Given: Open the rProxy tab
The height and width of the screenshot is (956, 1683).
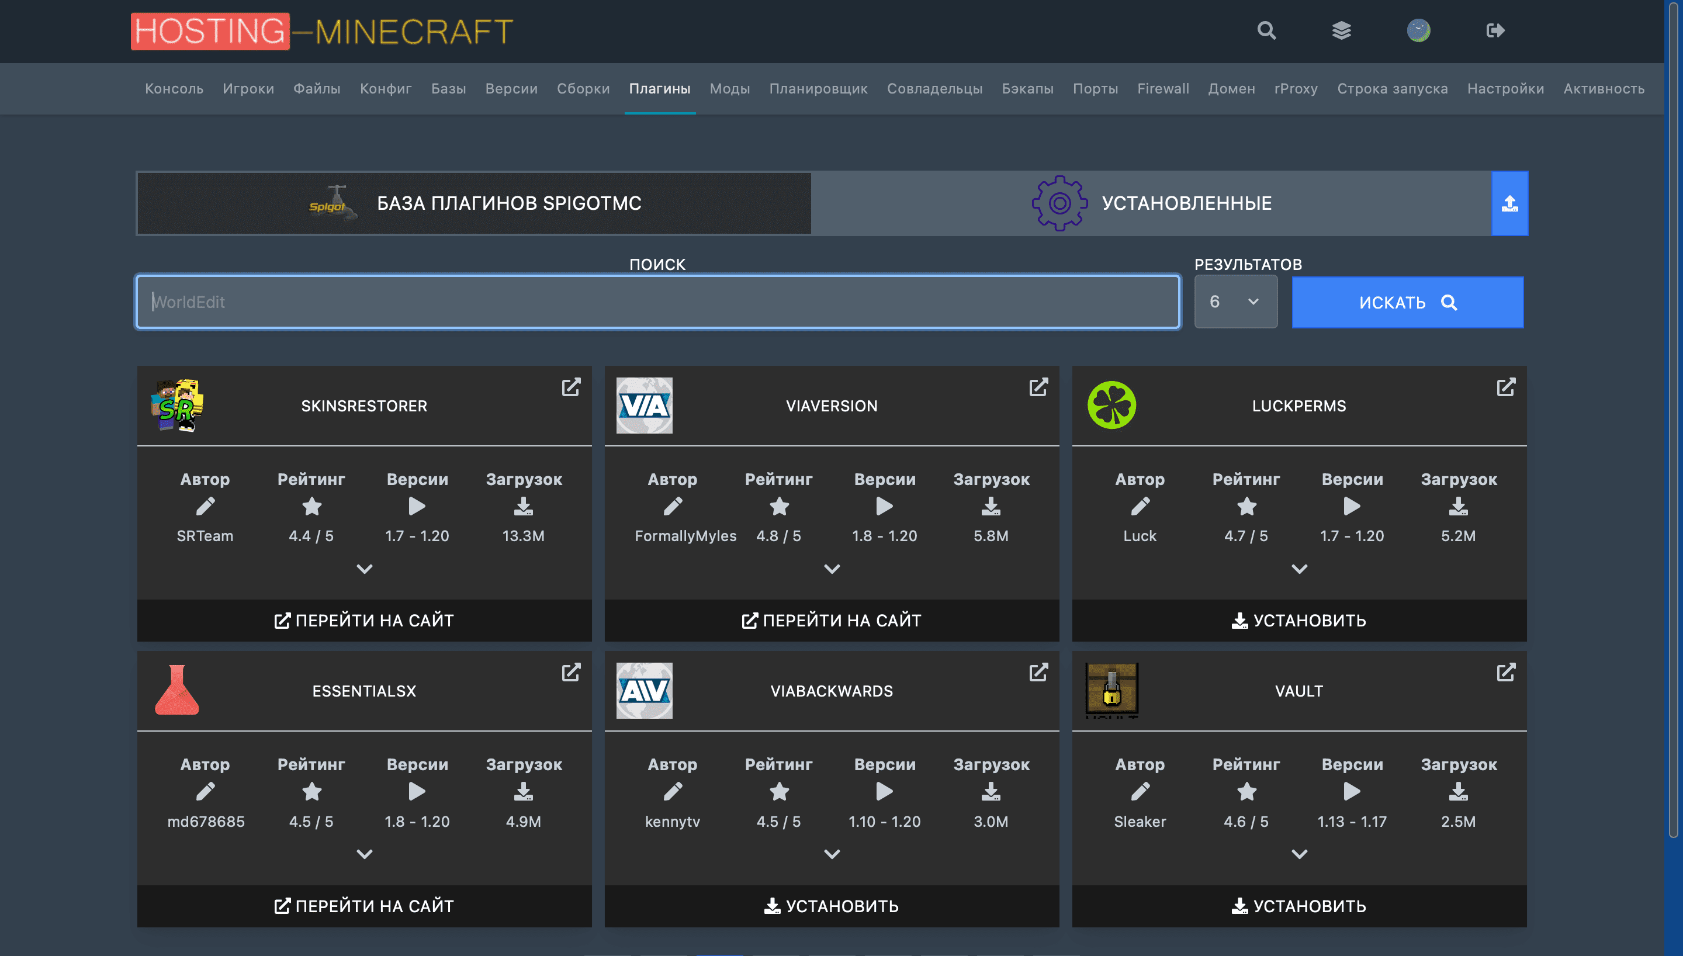Looking at the screenshot, I should (x=1296, y=89).
